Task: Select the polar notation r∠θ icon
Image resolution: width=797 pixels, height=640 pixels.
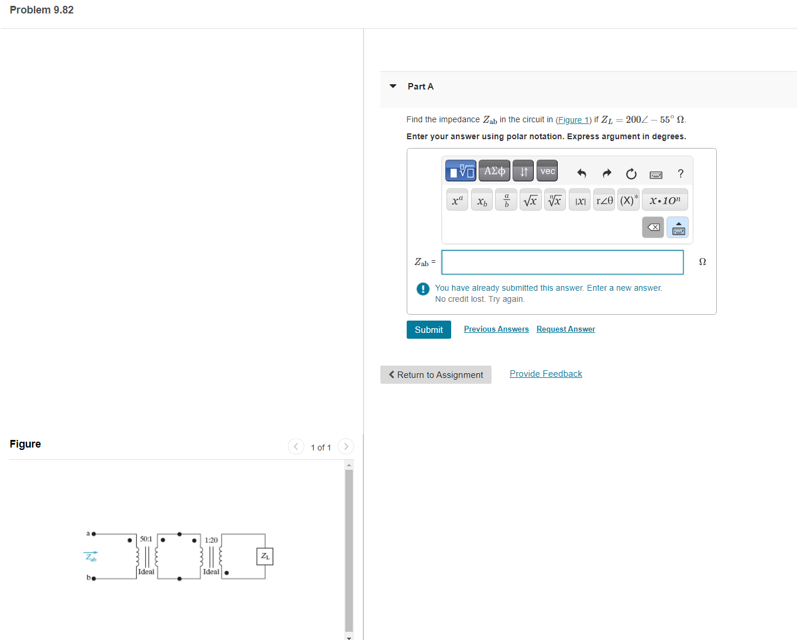Action: coord(604,199)
